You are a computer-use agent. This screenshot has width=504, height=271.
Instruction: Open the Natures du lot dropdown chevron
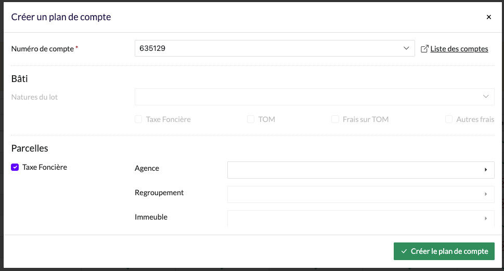tap(486, 97)
